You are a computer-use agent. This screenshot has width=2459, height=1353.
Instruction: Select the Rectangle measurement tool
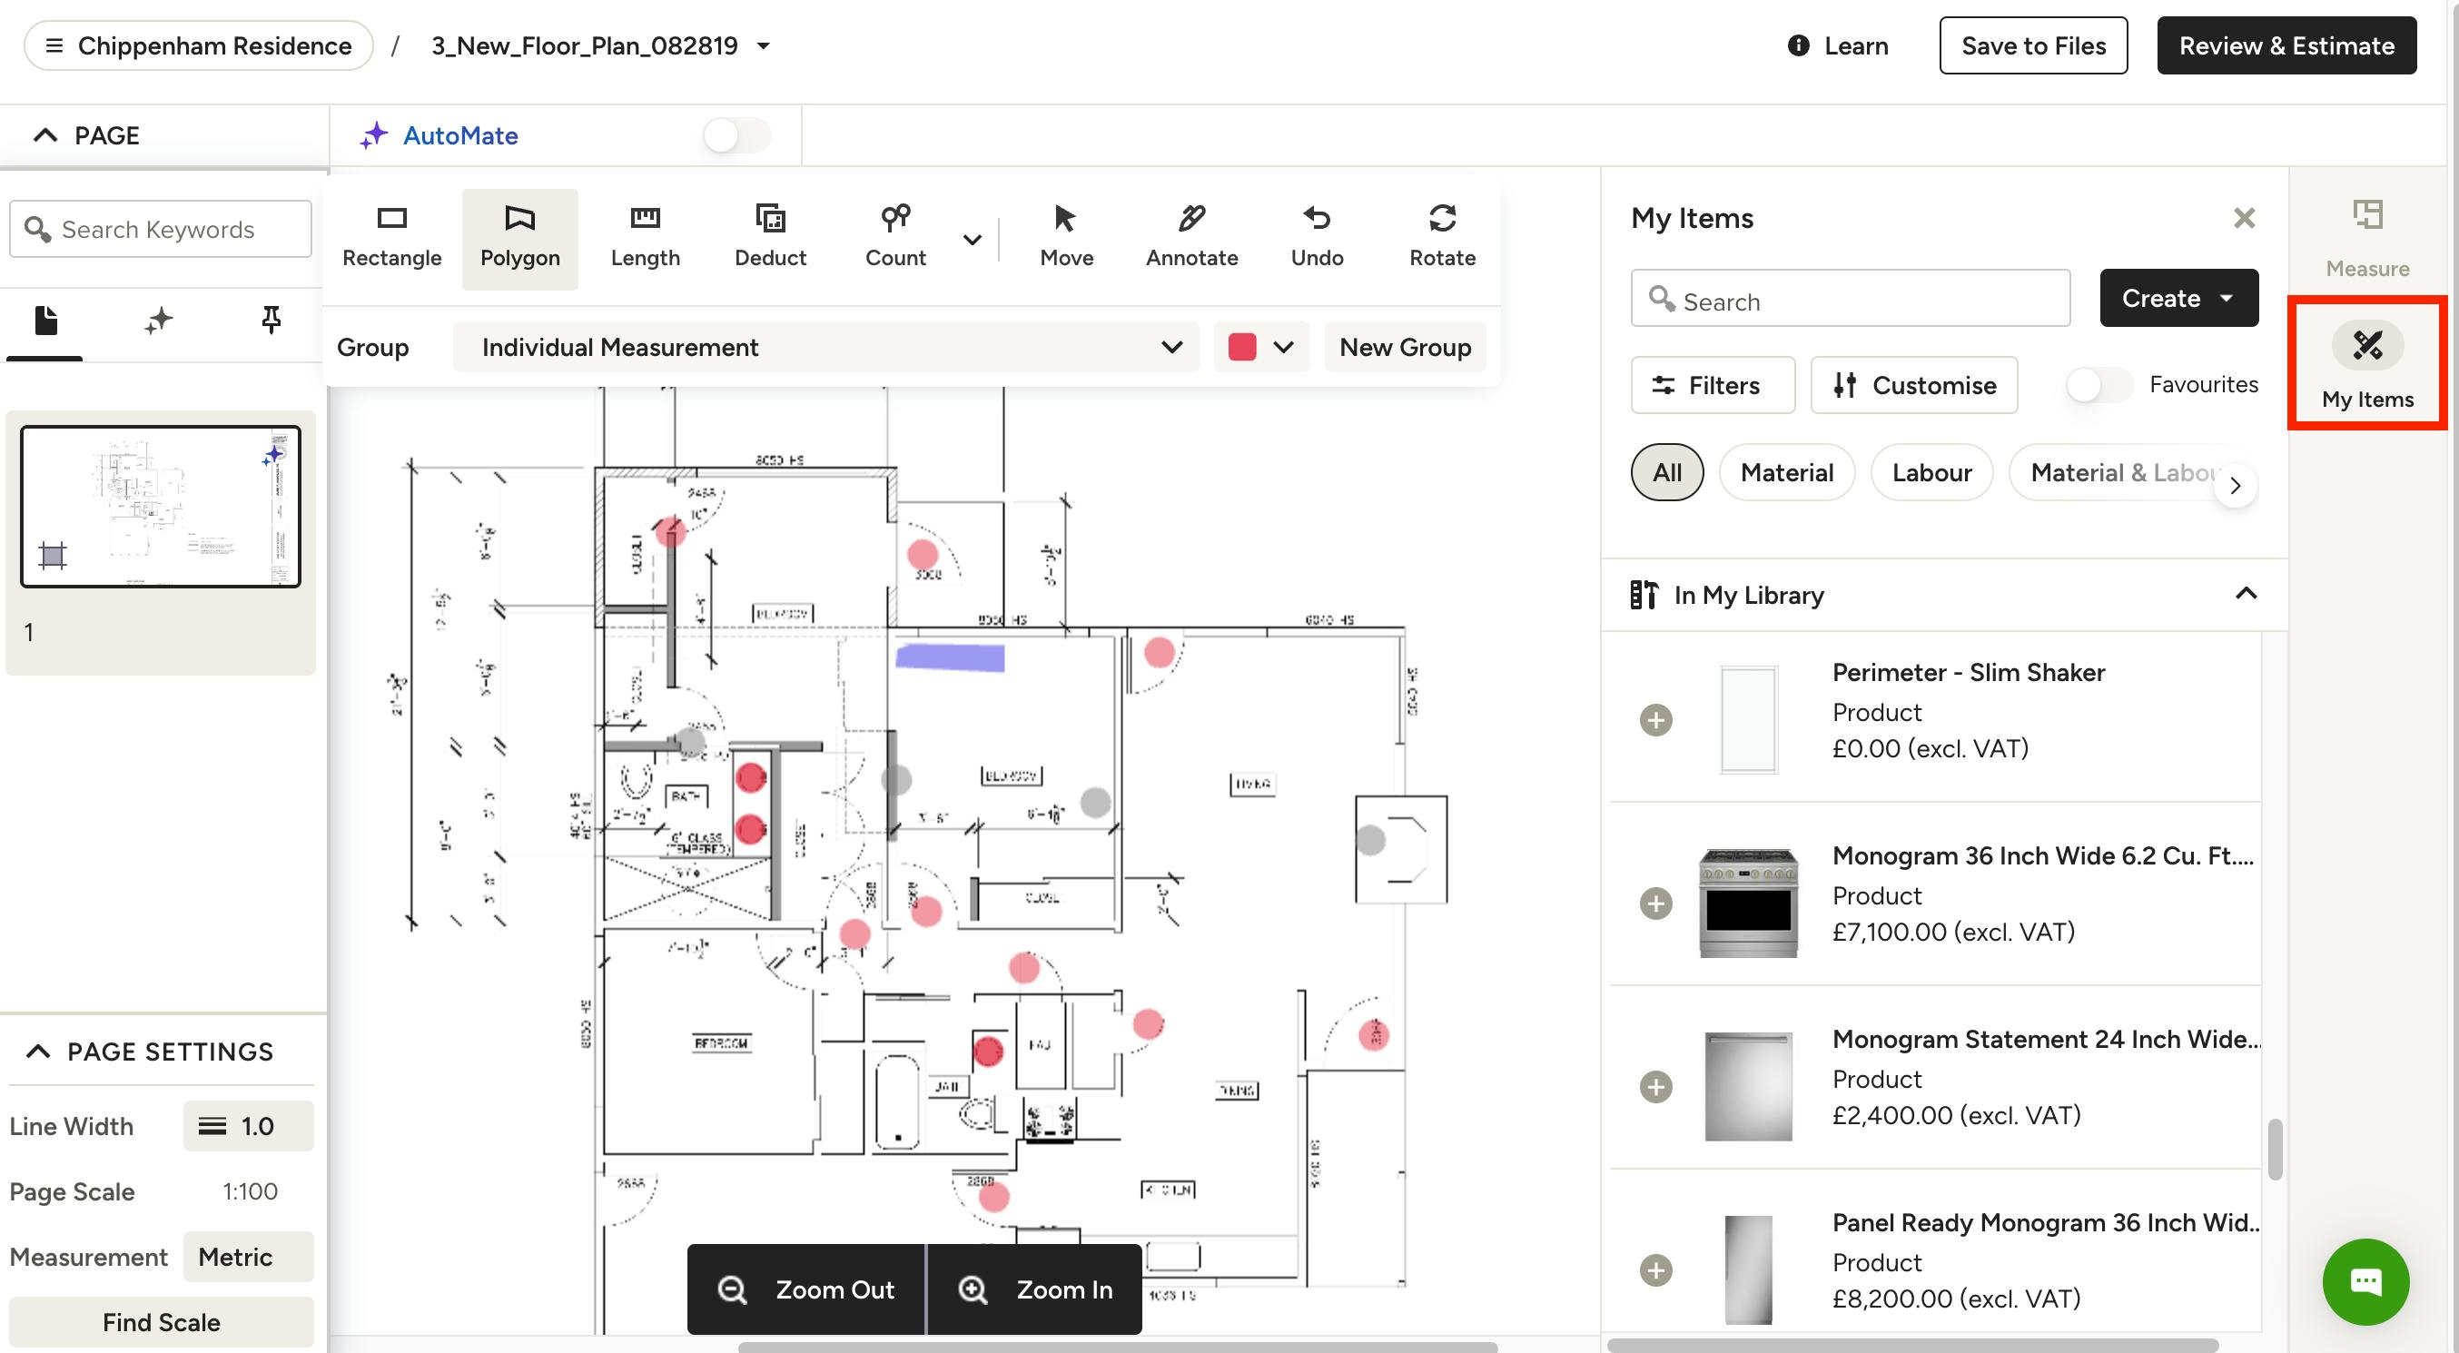391,238
